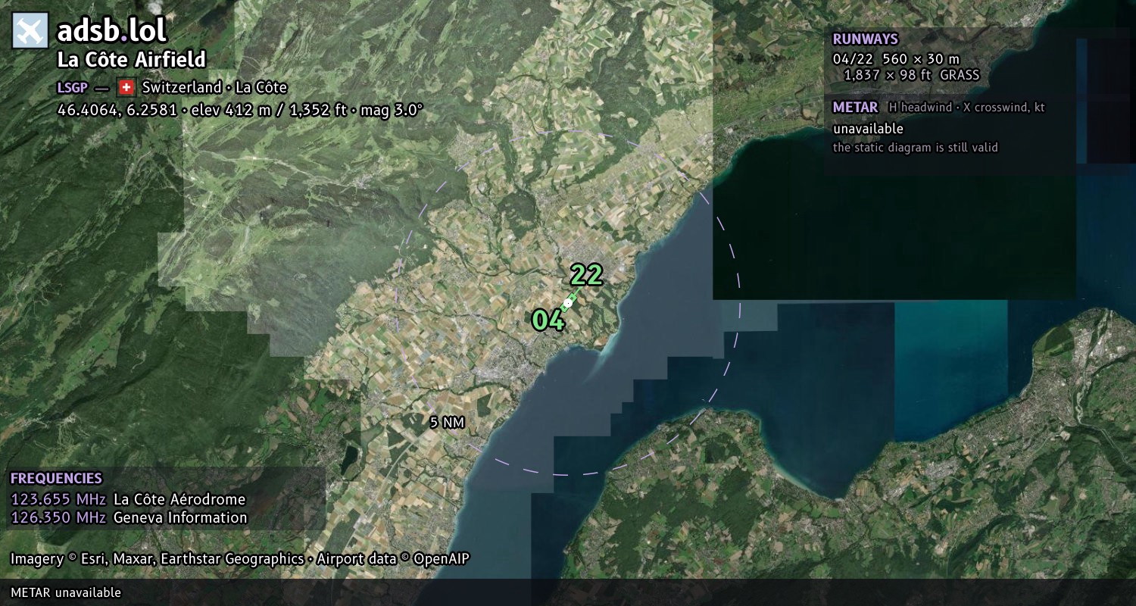Click "the static diagram is still valid" note

tap(916, 147)
